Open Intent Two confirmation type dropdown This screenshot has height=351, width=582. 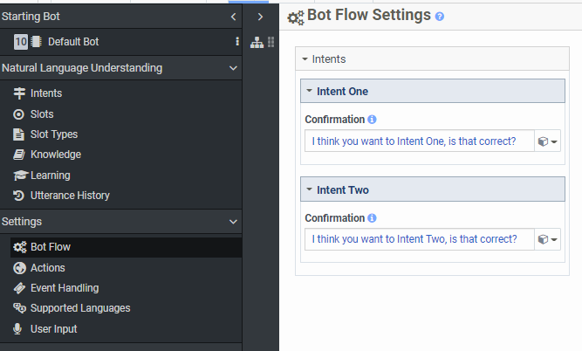click(548, 239)
